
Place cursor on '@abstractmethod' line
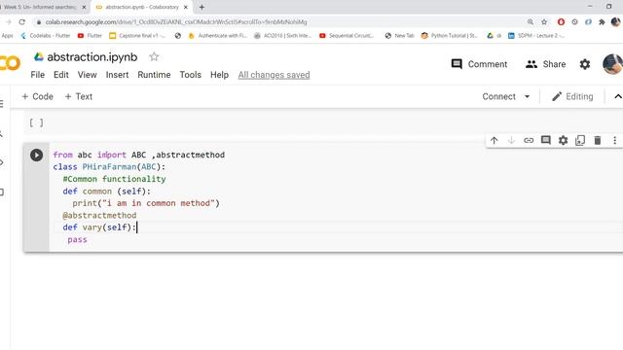click(99, 215)
